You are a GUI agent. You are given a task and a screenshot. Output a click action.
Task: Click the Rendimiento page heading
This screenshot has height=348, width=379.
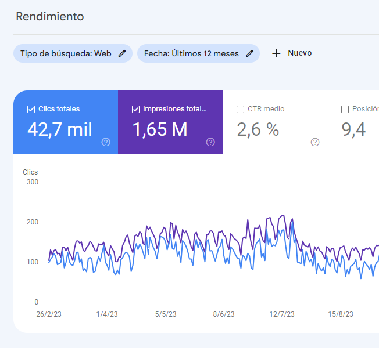pos(49,16)
